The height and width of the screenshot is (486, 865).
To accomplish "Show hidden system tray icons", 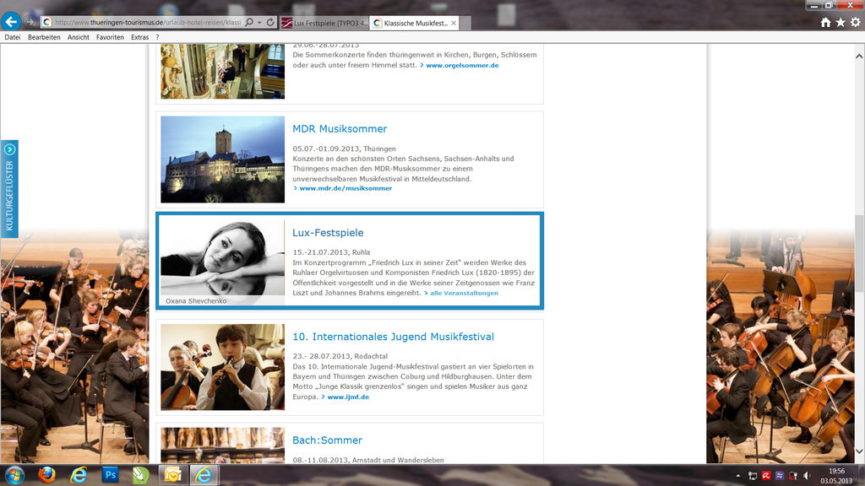I will 737,476.
